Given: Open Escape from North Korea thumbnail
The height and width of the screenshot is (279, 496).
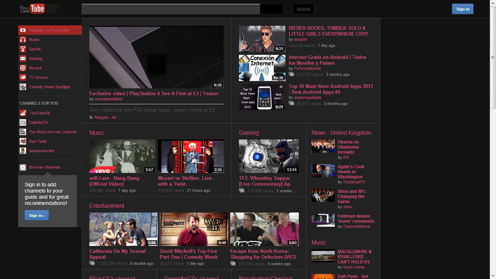Looking at the screenshot, I should pos(264,229).
